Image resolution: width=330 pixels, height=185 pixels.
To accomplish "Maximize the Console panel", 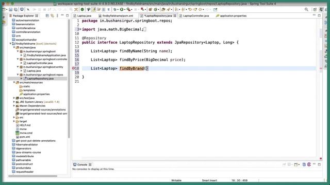I will pyautogui.click(x=319, y=164).
